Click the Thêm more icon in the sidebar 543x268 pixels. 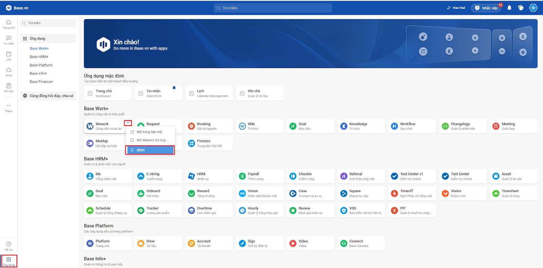(x=8, y=108)
